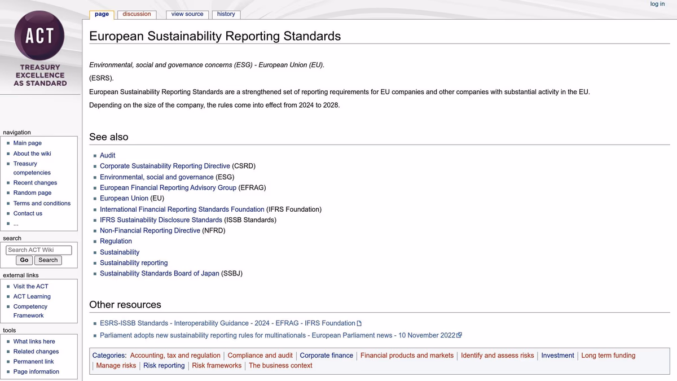This screenshot has width=677, height=381.
Task: Open the European Financial Reporting Advisory Group article
Action: point(170,187)
